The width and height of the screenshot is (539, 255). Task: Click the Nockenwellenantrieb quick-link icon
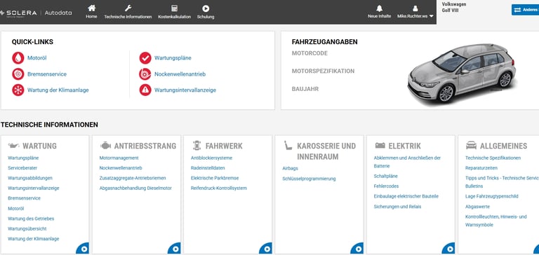[145, 74]
